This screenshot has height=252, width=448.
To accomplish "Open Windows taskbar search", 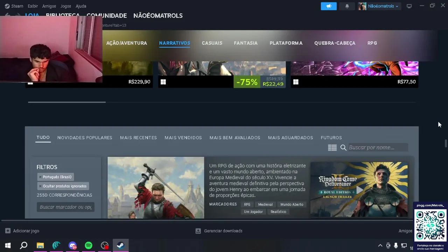I will (x=24, y=246).
